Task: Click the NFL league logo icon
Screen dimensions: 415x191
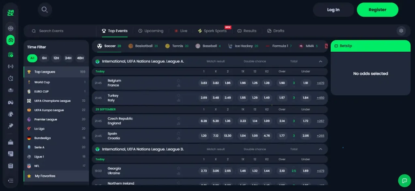Action: pyautogui.click(x=29, y=166)
